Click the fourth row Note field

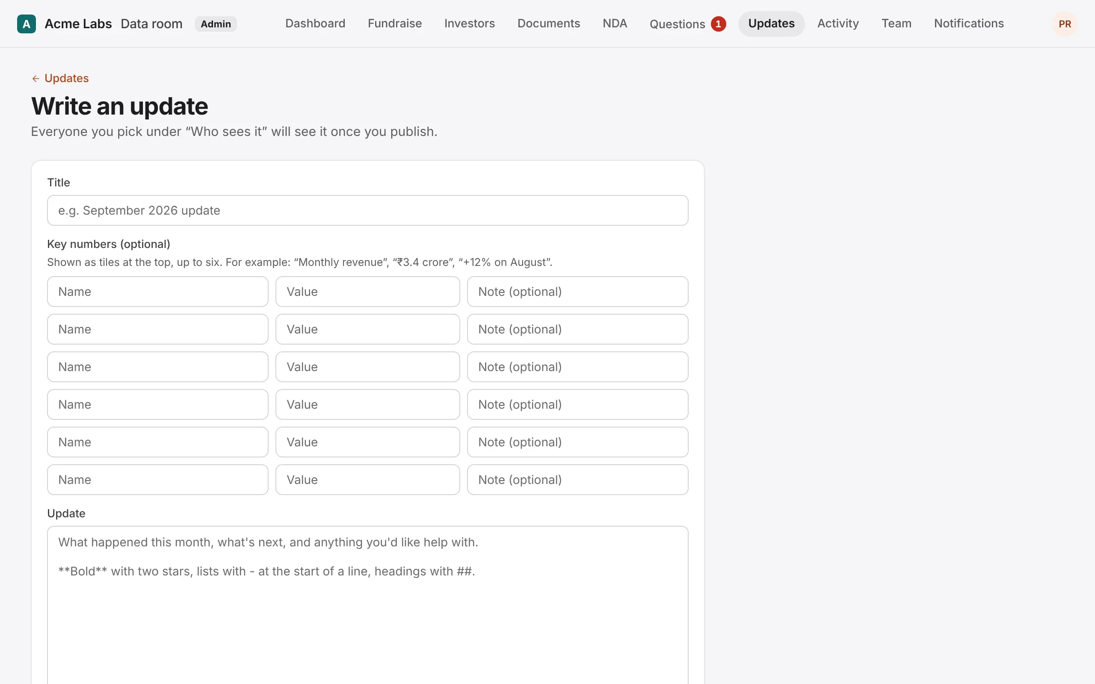click(x=577, y=404)
